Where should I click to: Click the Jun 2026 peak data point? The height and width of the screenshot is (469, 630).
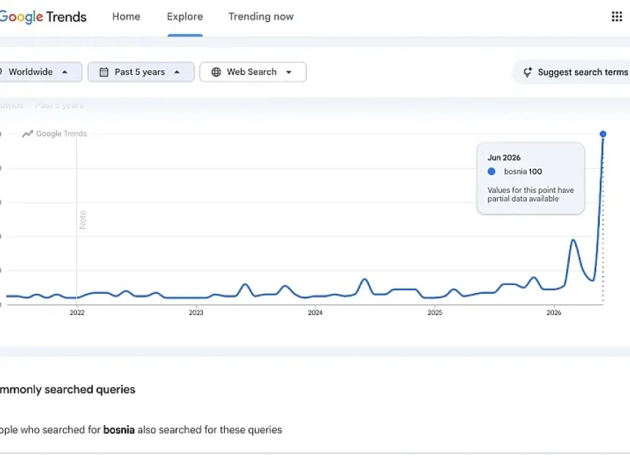(x=603, y=134)
